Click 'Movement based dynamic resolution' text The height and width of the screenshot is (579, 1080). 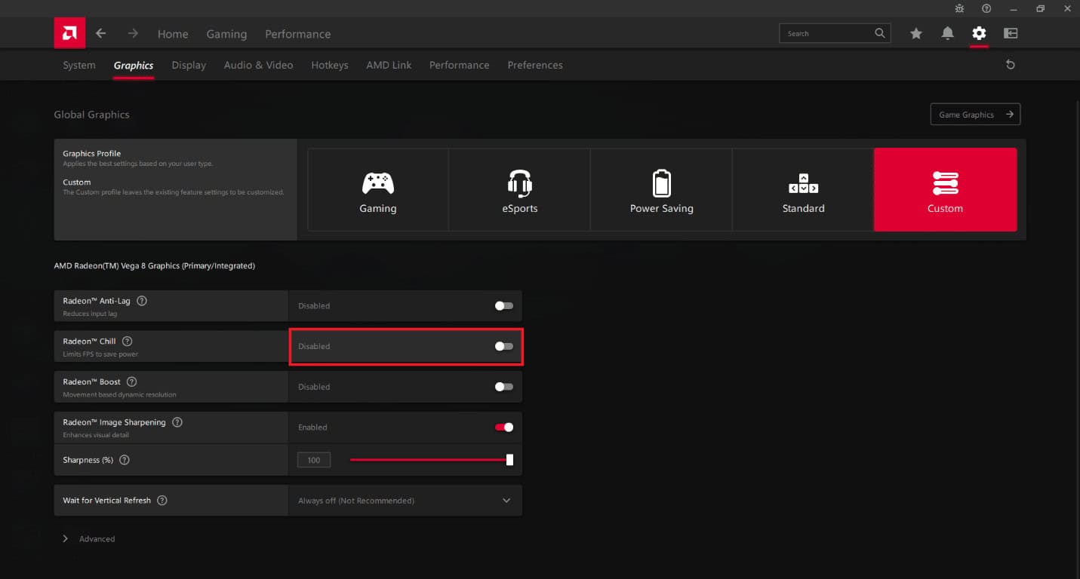tap(119, 395)
